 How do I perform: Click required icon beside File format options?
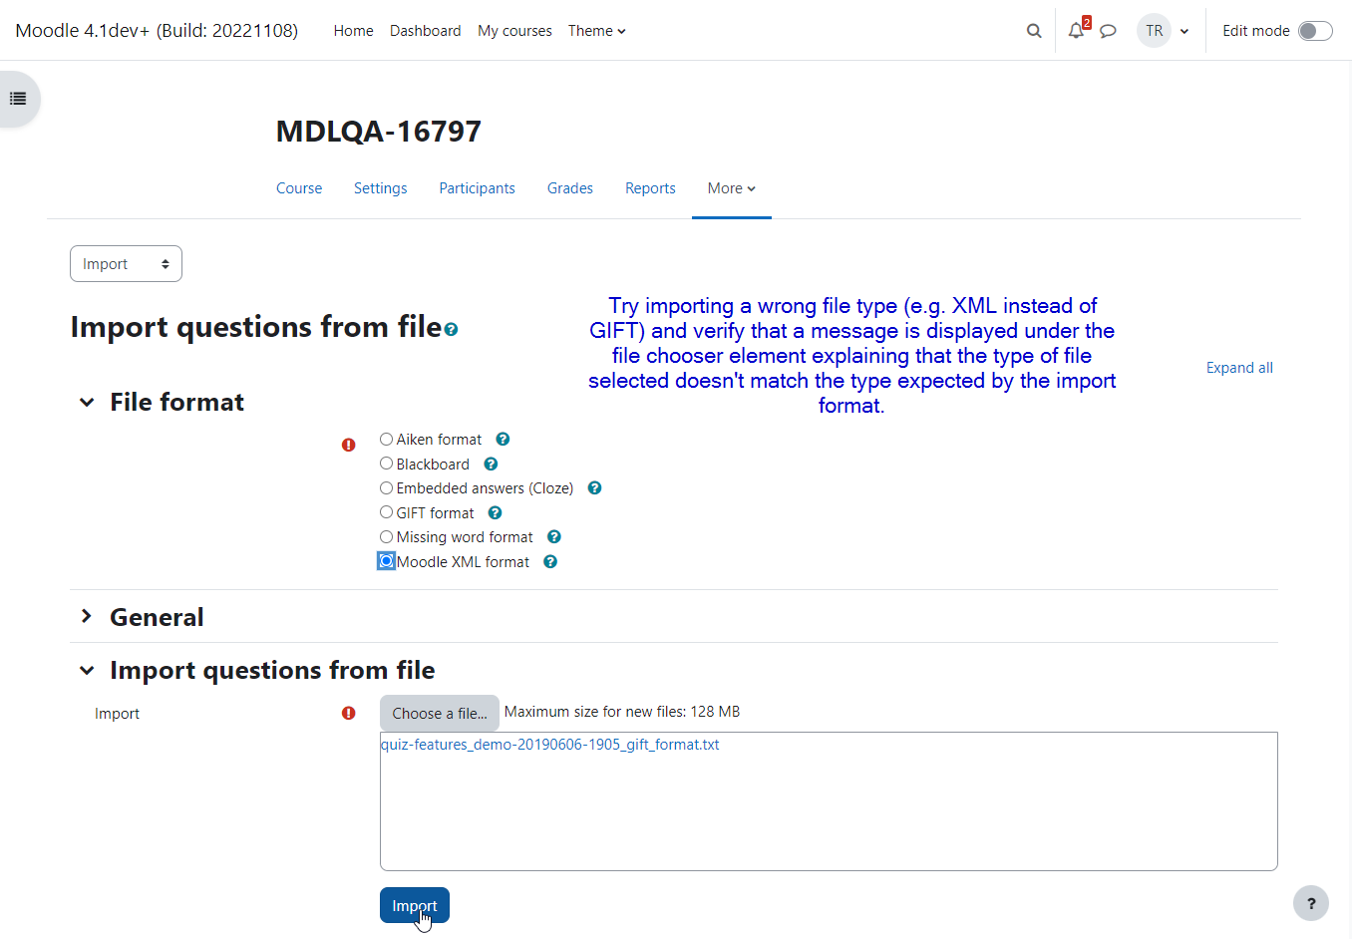coord(348,445)
